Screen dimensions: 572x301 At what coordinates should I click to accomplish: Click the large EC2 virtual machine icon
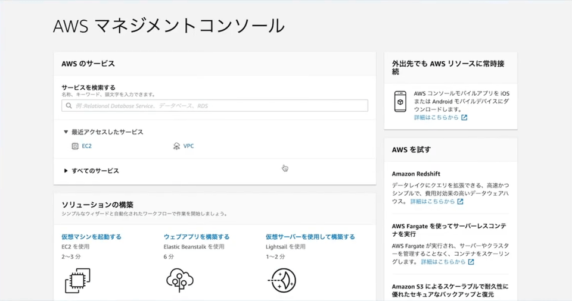tap(77, 281)
